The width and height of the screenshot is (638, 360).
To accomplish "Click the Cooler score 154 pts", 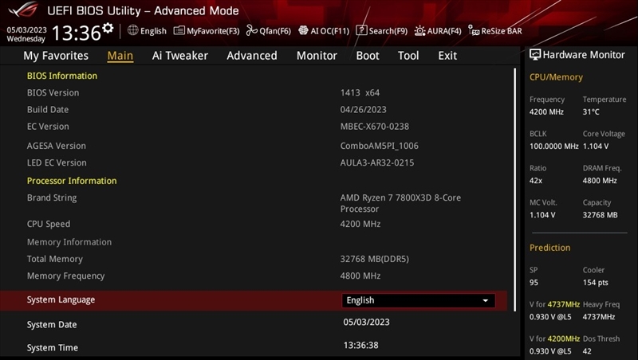I will [595, 283].
